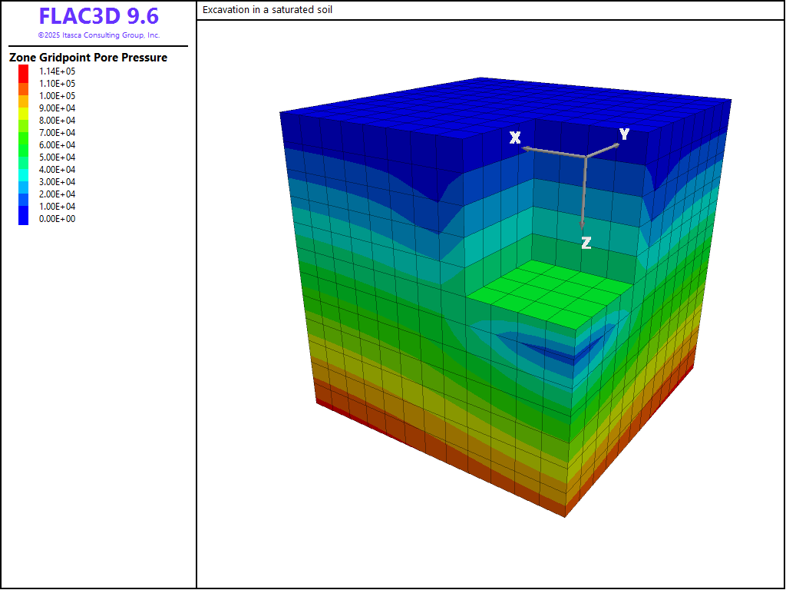Screen dimensions: 786x590
Task: Select the cyan swatch next to 3.00E+04
Action: tap(24, 182)
